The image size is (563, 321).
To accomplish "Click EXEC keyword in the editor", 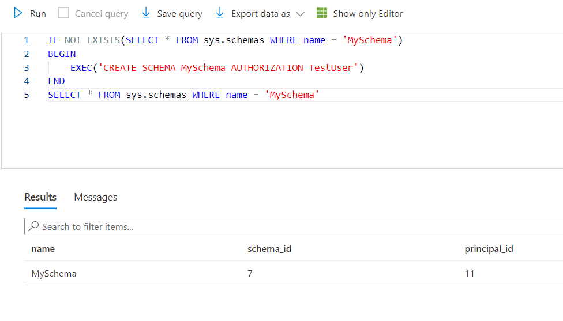I will 81,68.
